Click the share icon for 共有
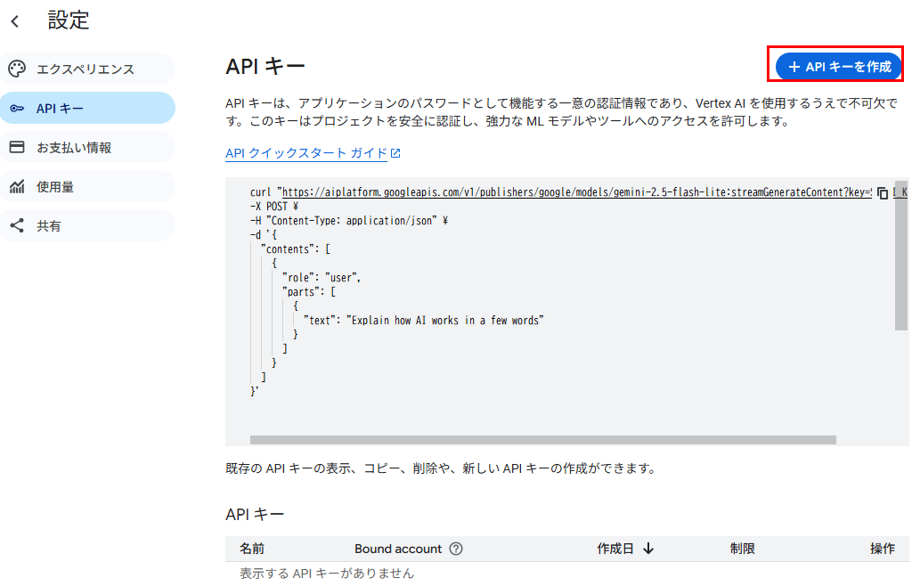Viewport: 920px width, 586px height. coord(17,226)
